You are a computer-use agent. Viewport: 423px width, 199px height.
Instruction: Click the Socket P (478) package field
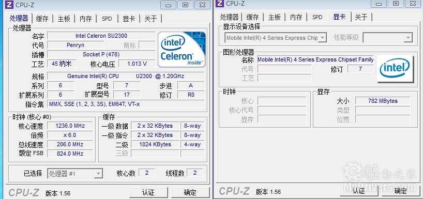click(x=101, y=54)
